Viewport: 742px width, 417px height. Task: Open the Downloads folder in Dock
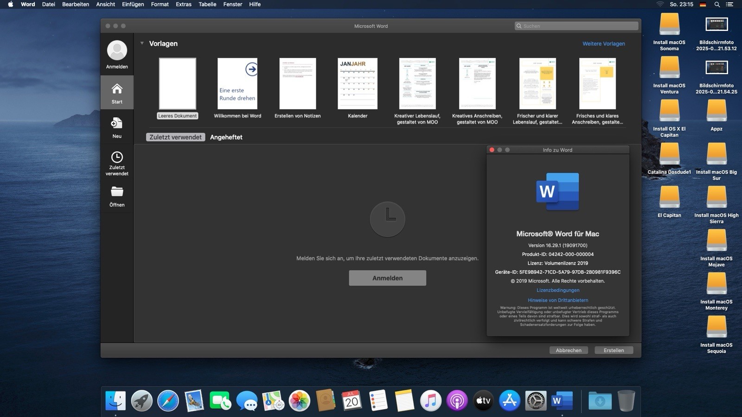coord(600,401)
